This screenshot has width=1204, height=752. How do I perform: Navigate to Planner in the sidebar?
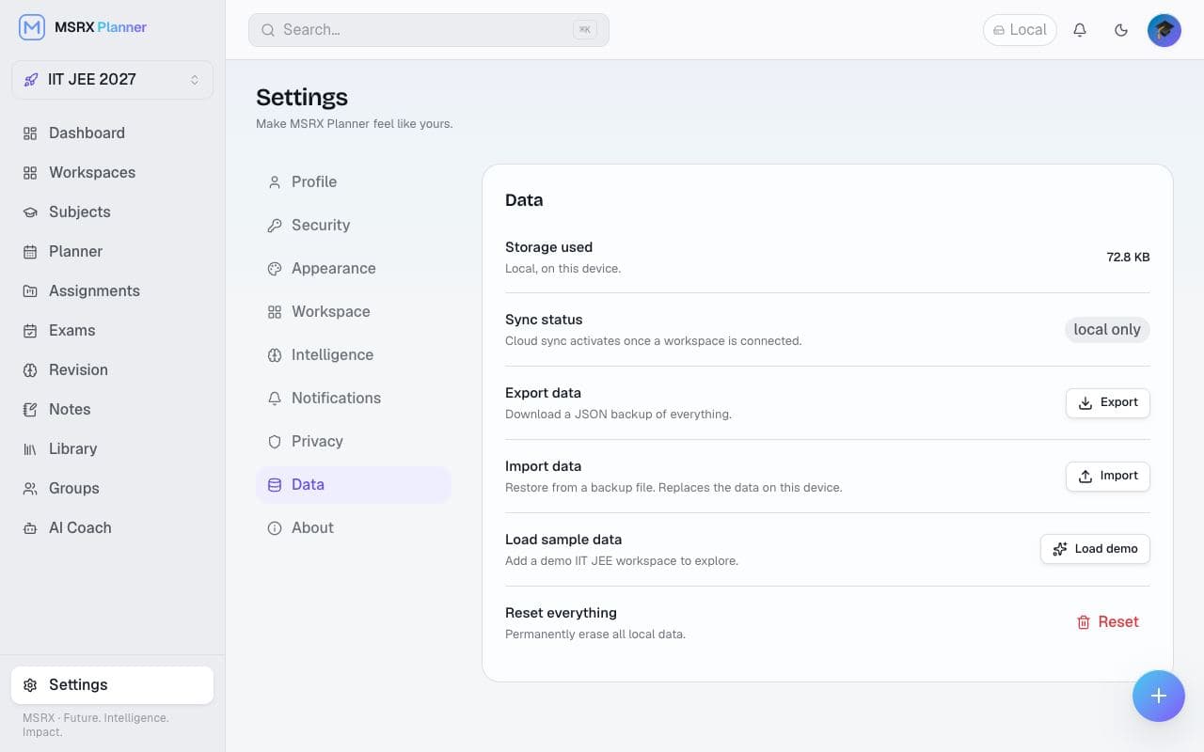112,251
